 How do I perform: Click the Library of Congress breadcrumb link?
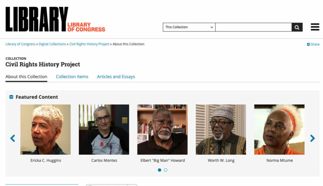tap(21, 44)
